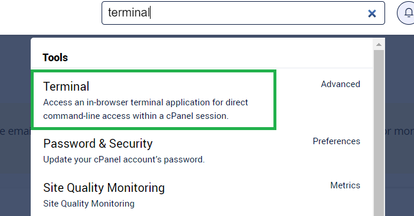Open the Site Quality Monitoring result title
This screenshot has width=414, height=216.
coord(104,188)
